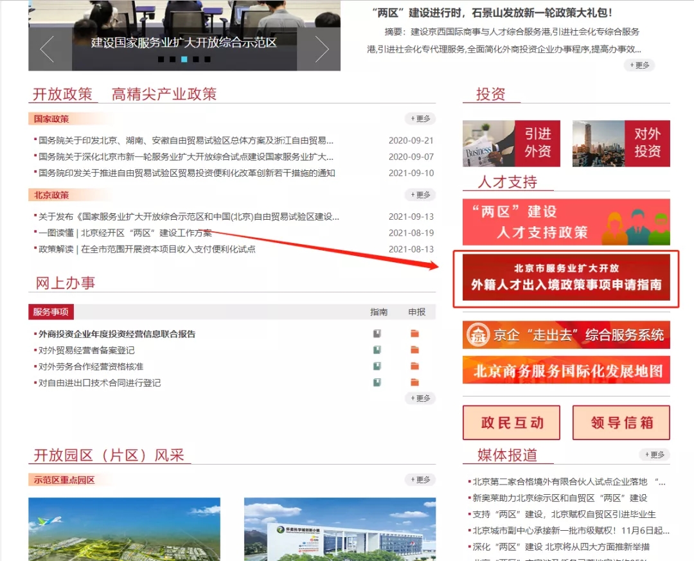The image size is (694, 561).
Task: Open the orange 申报 folder icon for 对外贸易经营者备案登记
Action: pyautogui.click(x=414, y=350)
